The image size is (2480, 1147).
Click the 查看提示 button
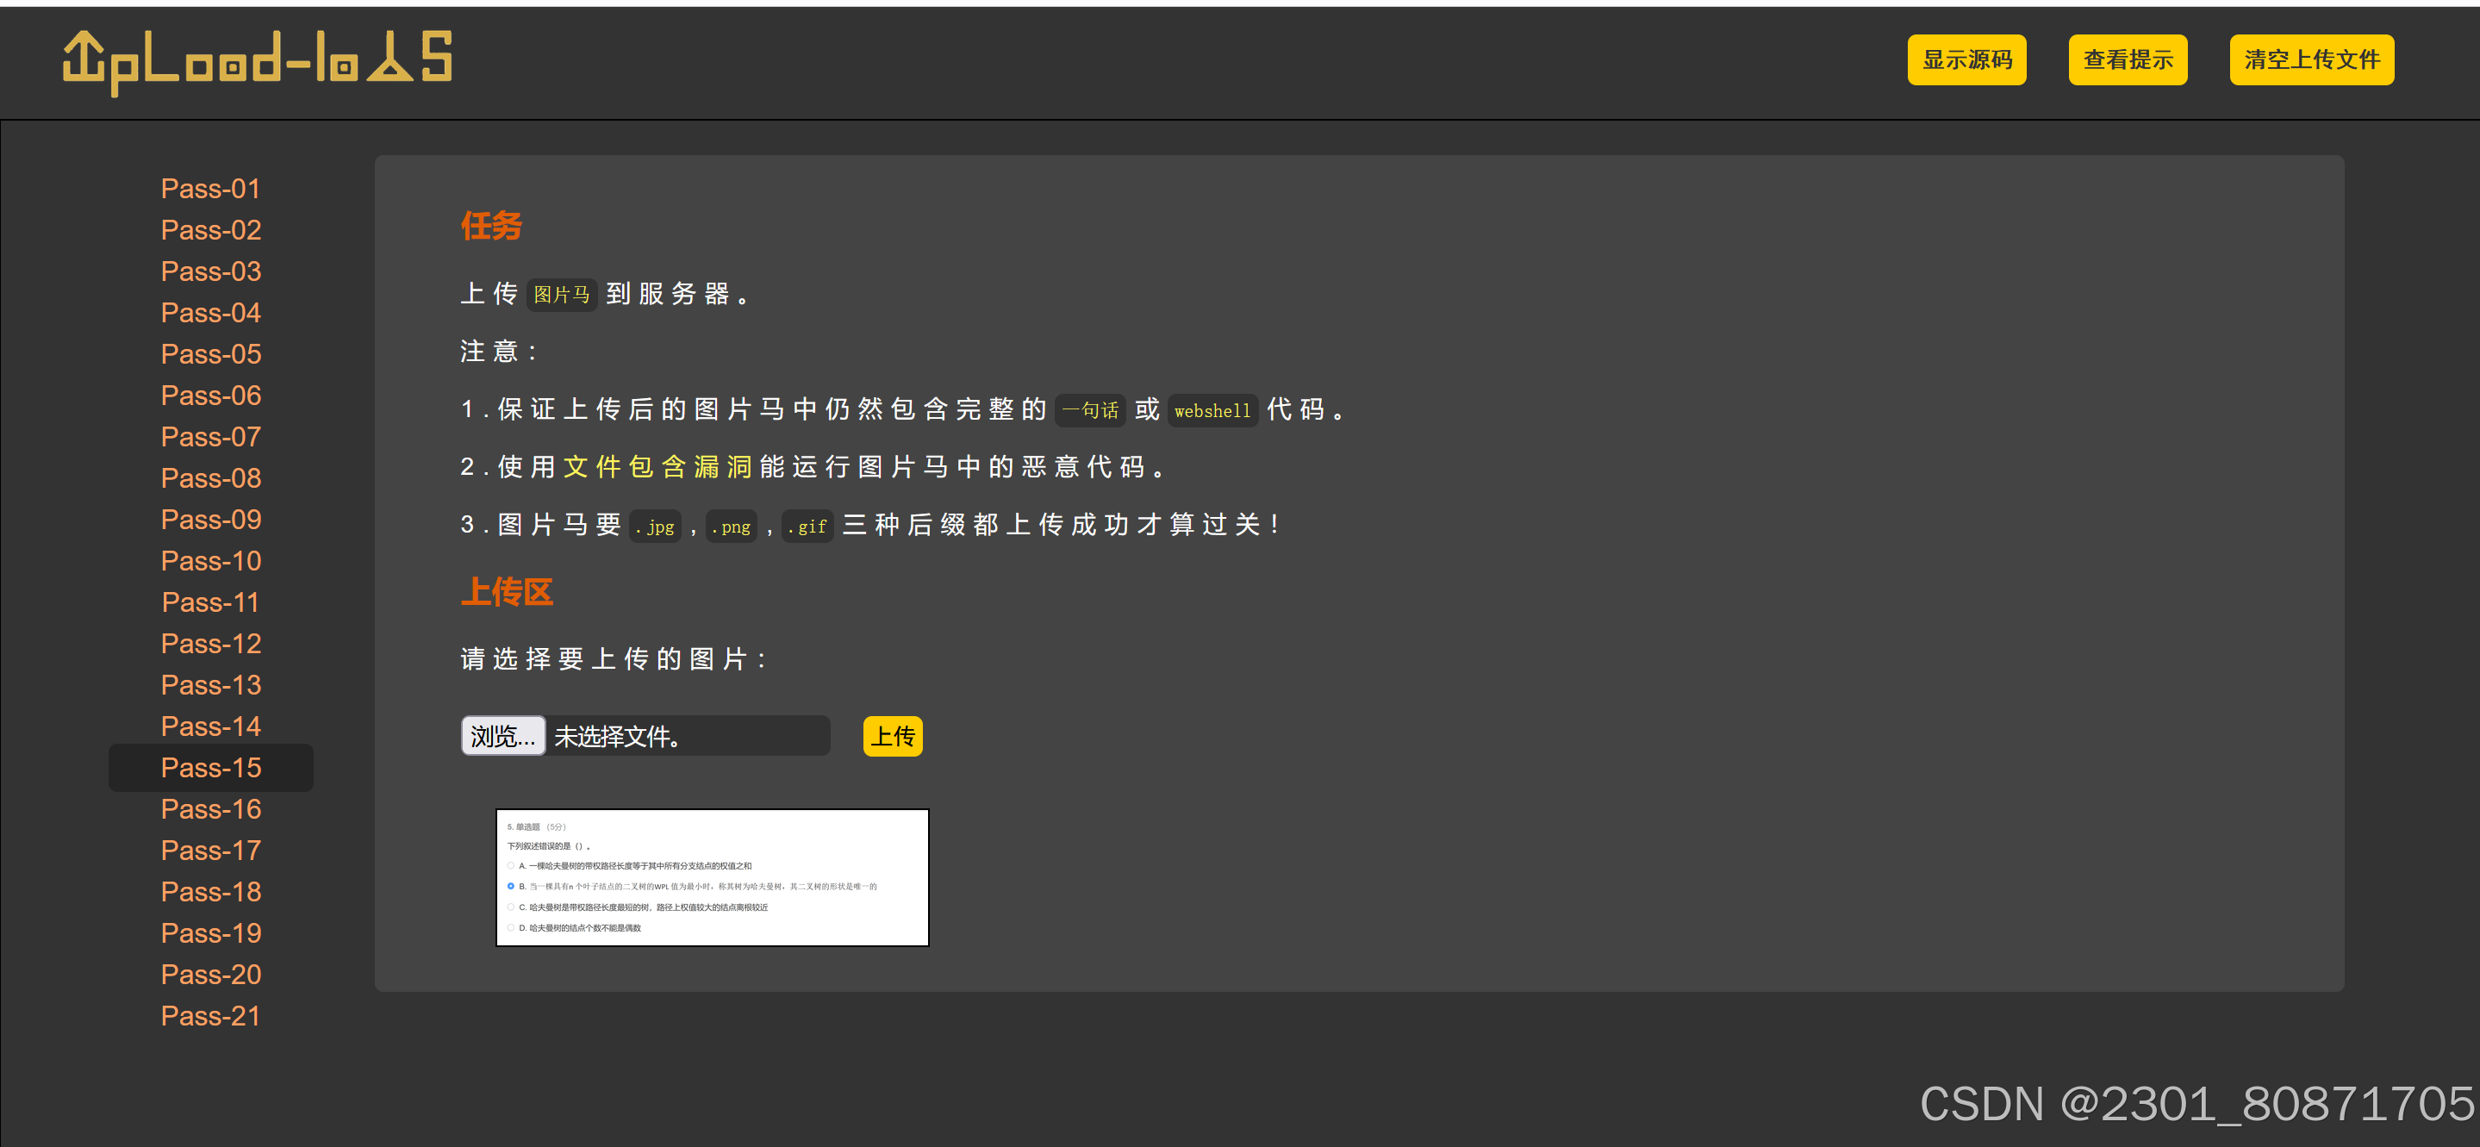(2127, 60)
